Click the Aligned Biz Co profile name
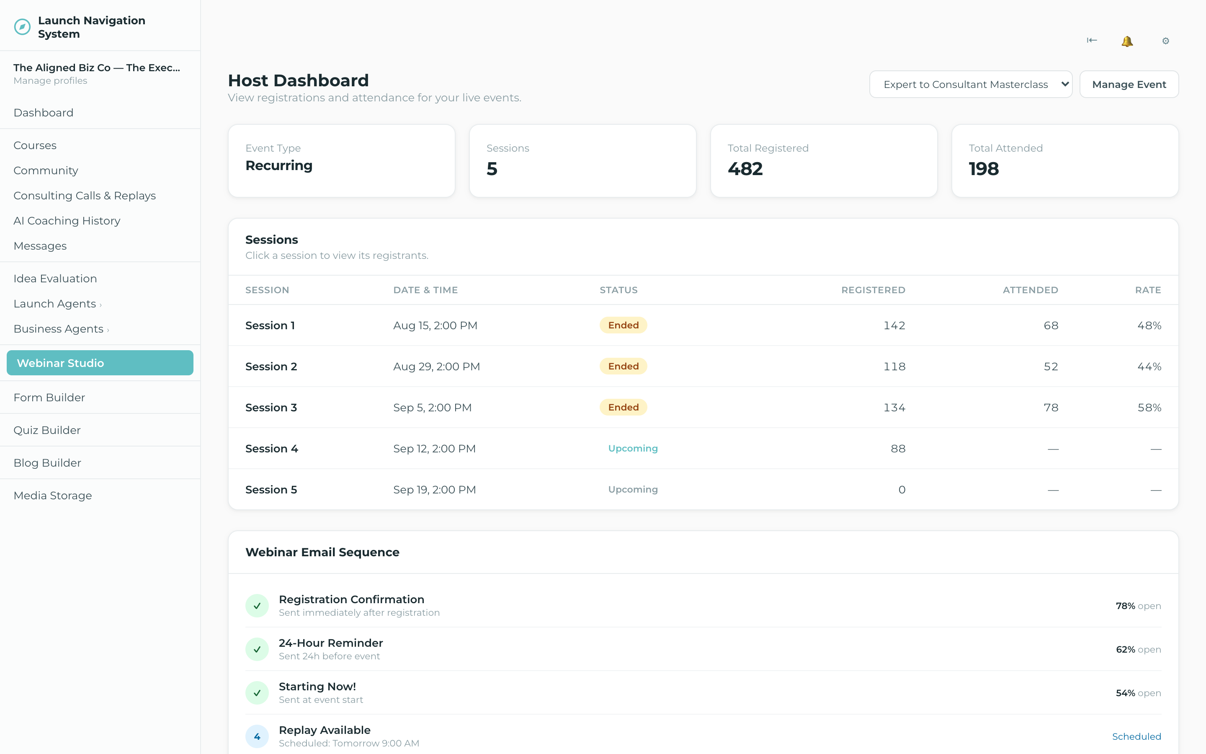The width and height of the screenshot is (1206, 754). [97, 68]
